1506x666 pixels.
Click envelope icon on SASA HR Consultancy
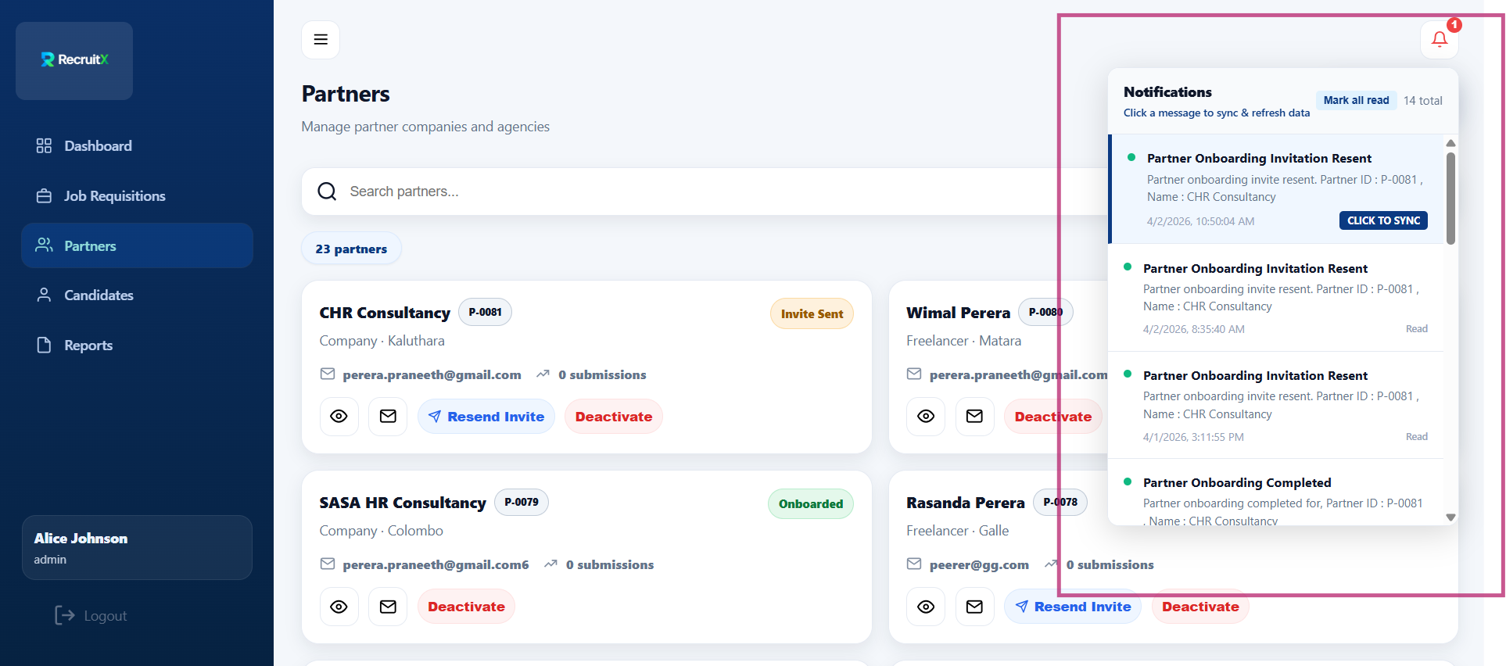tap(388, 607)
